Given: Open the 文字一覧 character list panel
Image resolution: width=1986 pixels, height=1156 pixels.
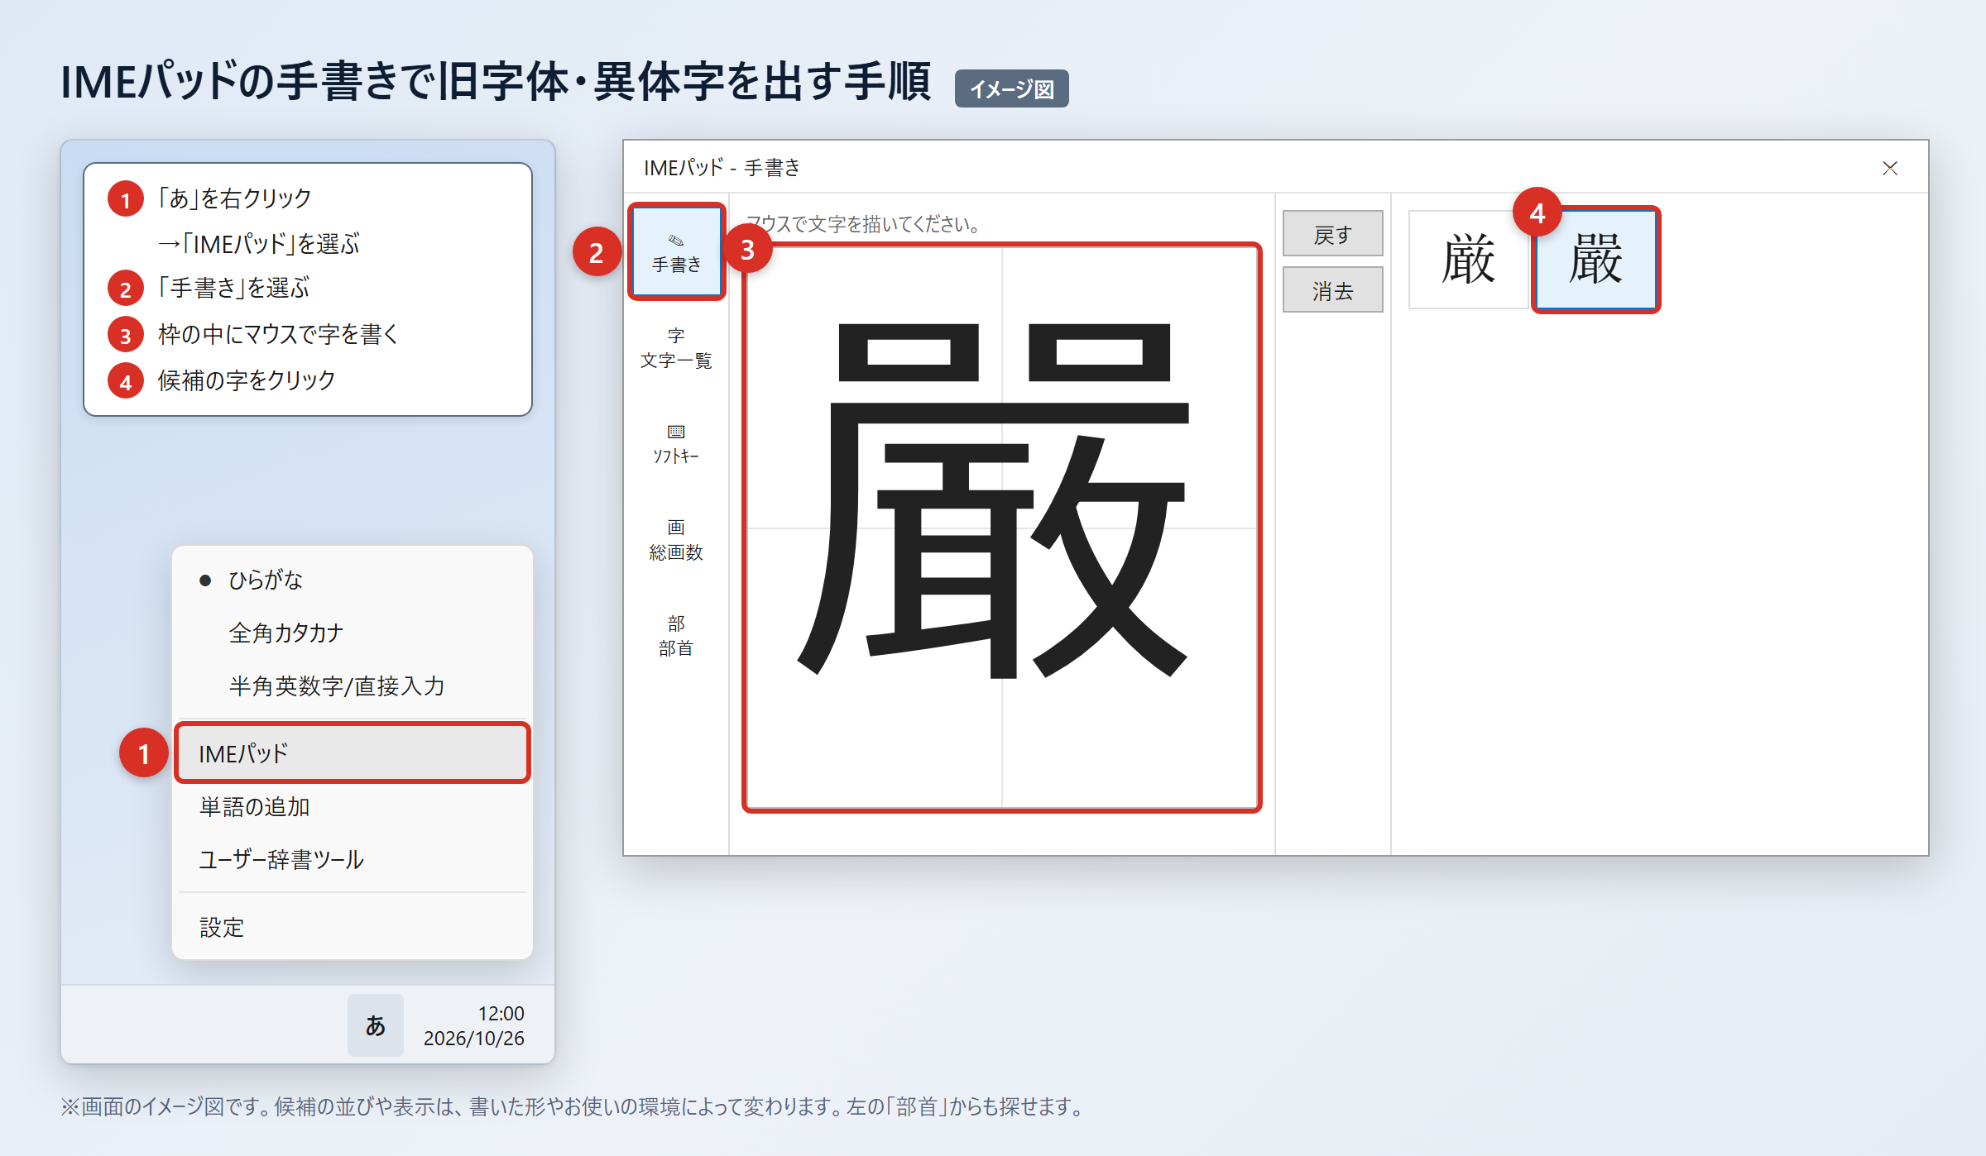Looking at the screenshot, I should 676,348.
